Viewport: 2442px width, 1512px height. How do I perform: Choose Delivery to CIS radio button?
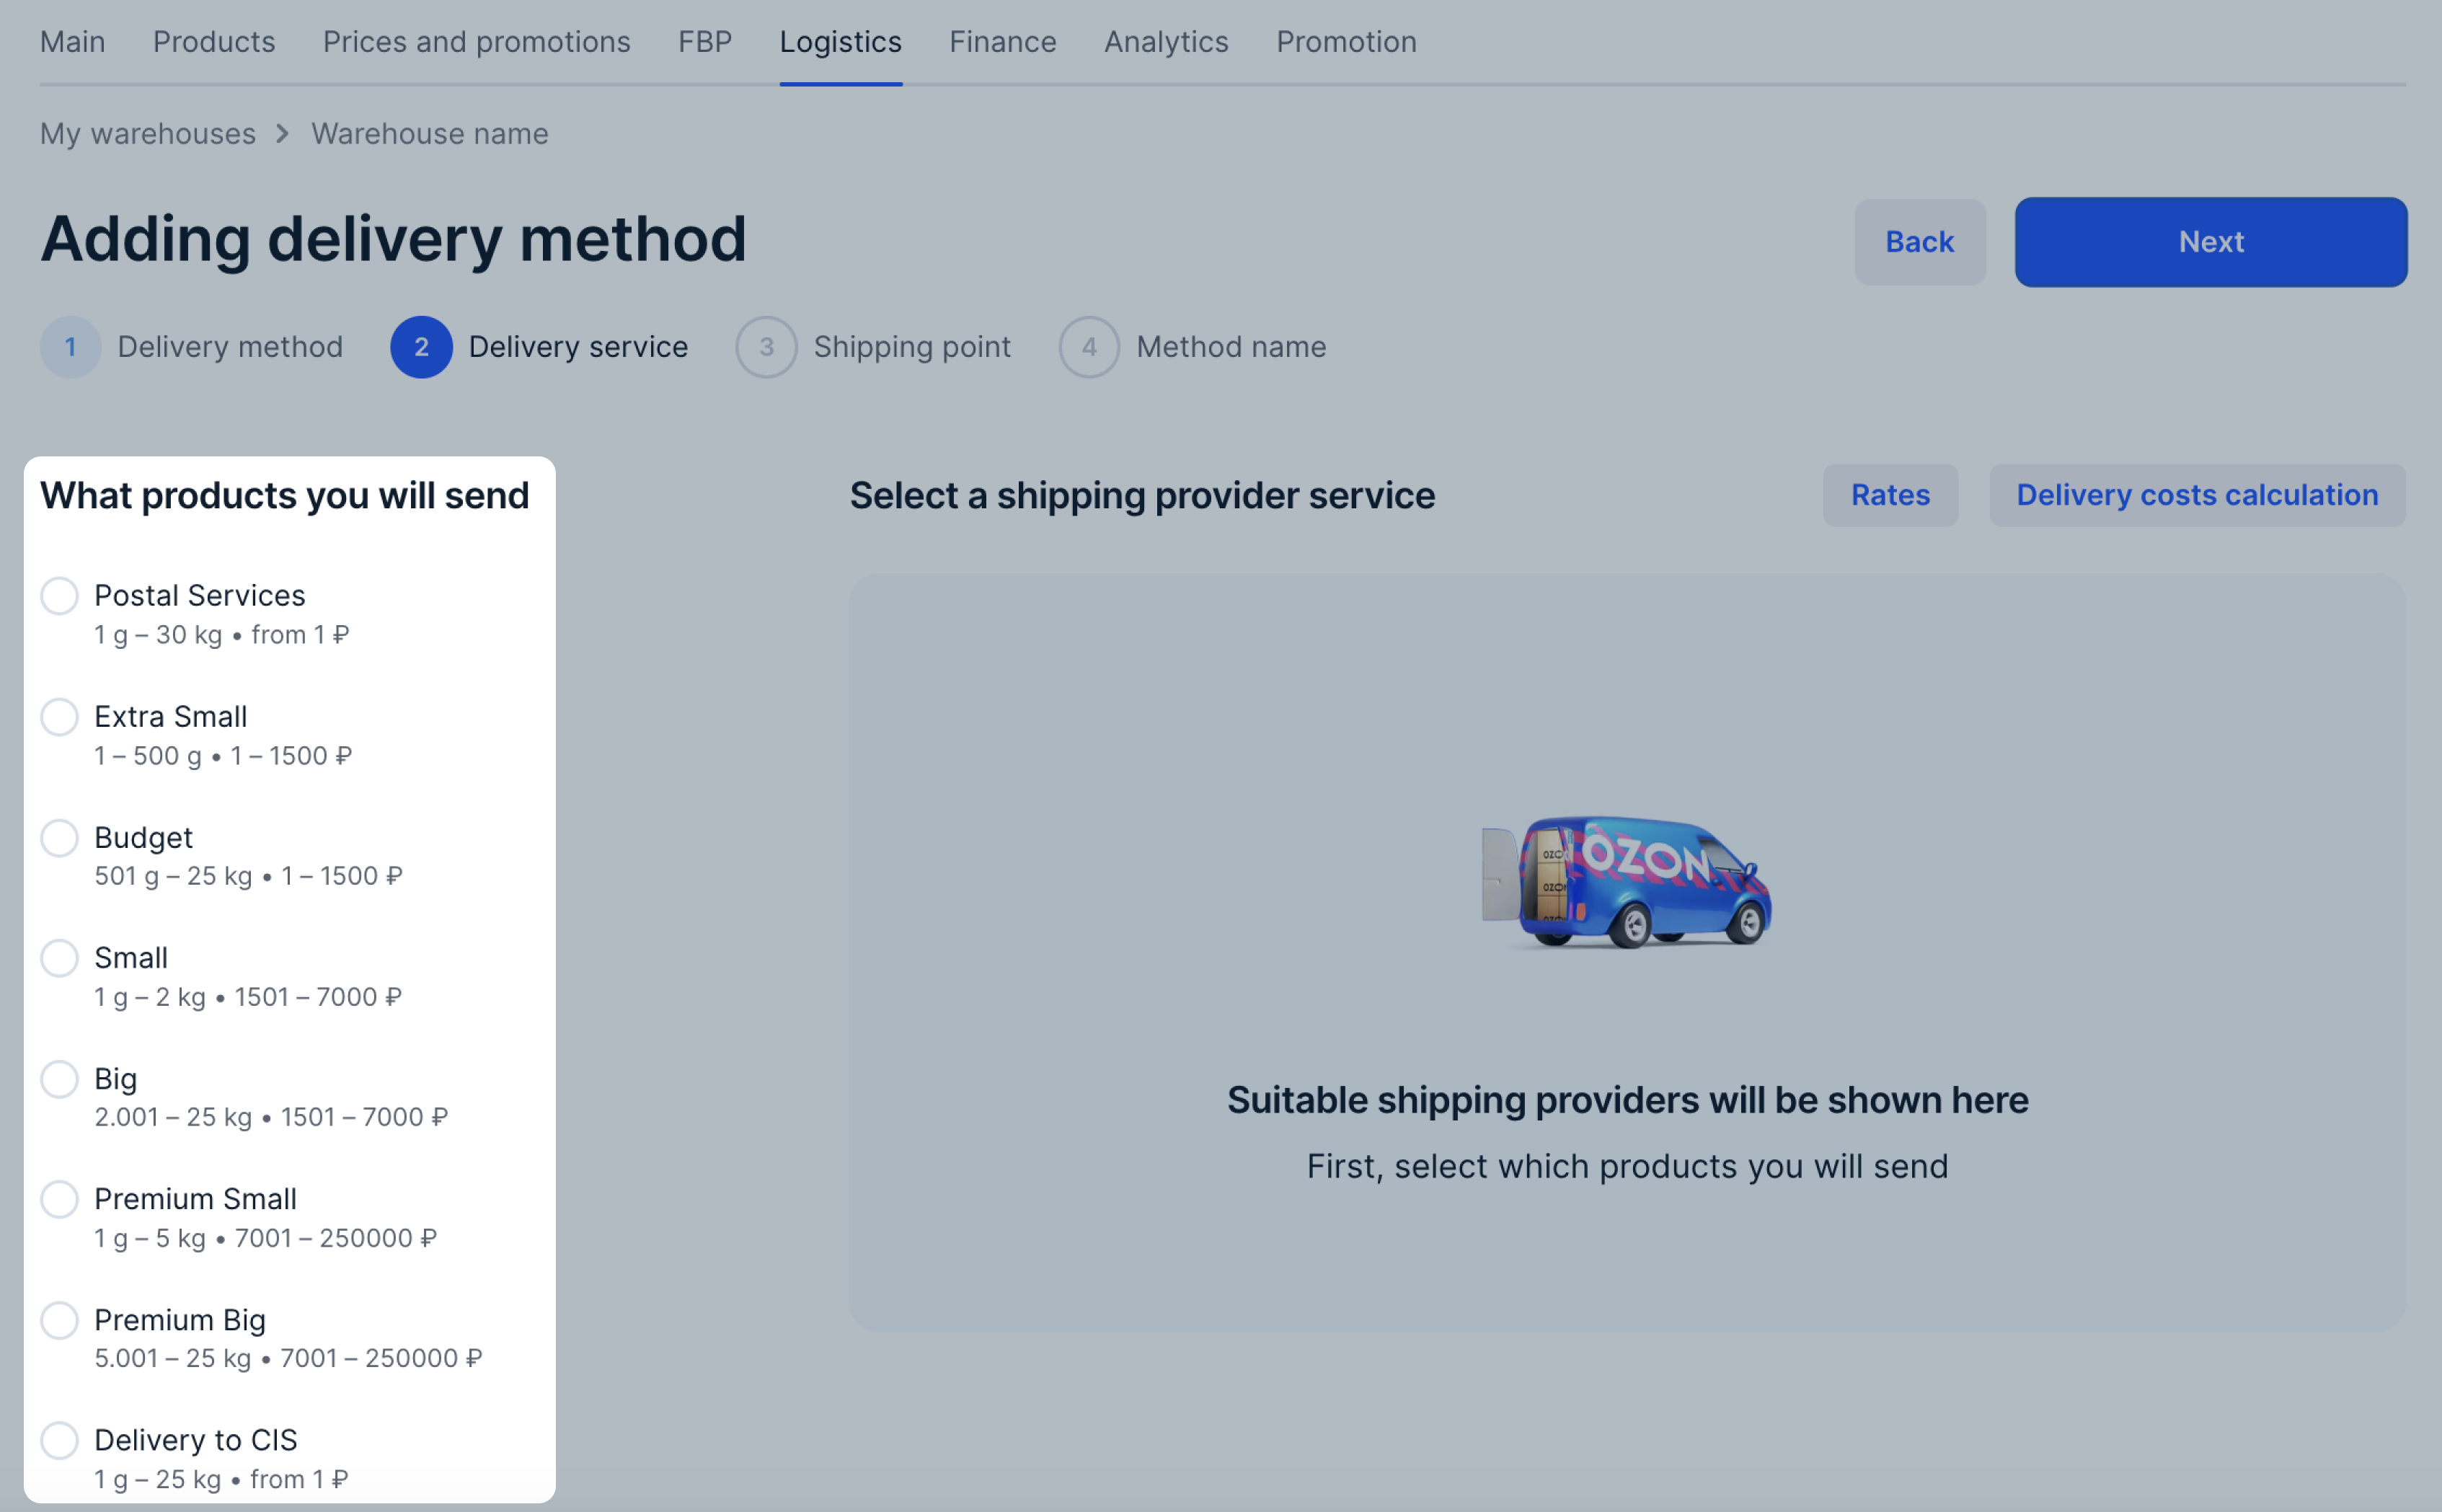pyautogui.click(x=59, y=1440)
